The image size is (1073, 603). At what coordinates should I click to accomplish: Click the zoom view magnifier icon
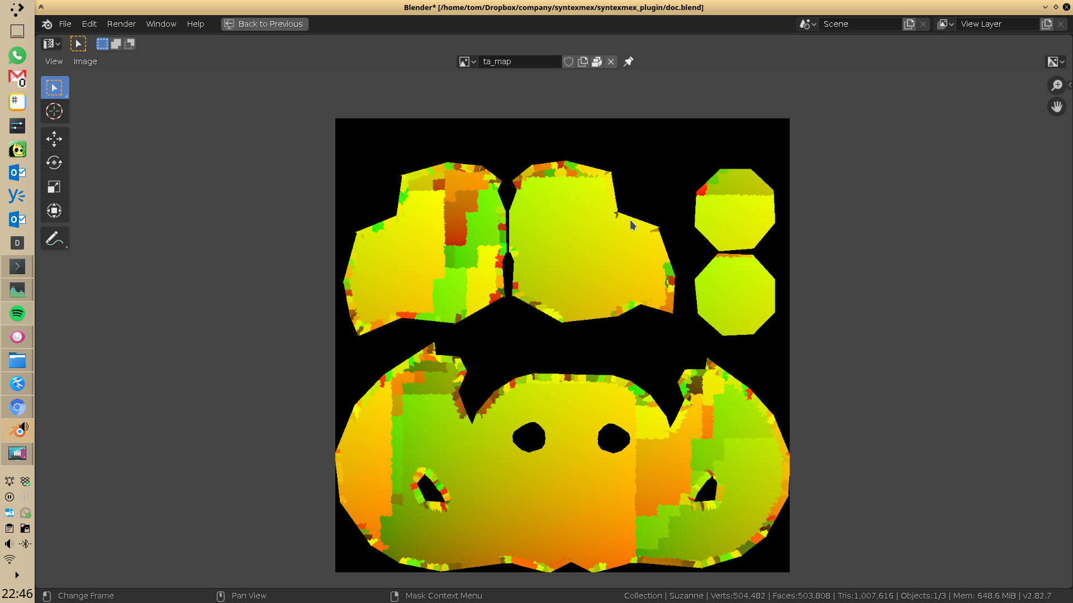click(x=1056, y=85)
